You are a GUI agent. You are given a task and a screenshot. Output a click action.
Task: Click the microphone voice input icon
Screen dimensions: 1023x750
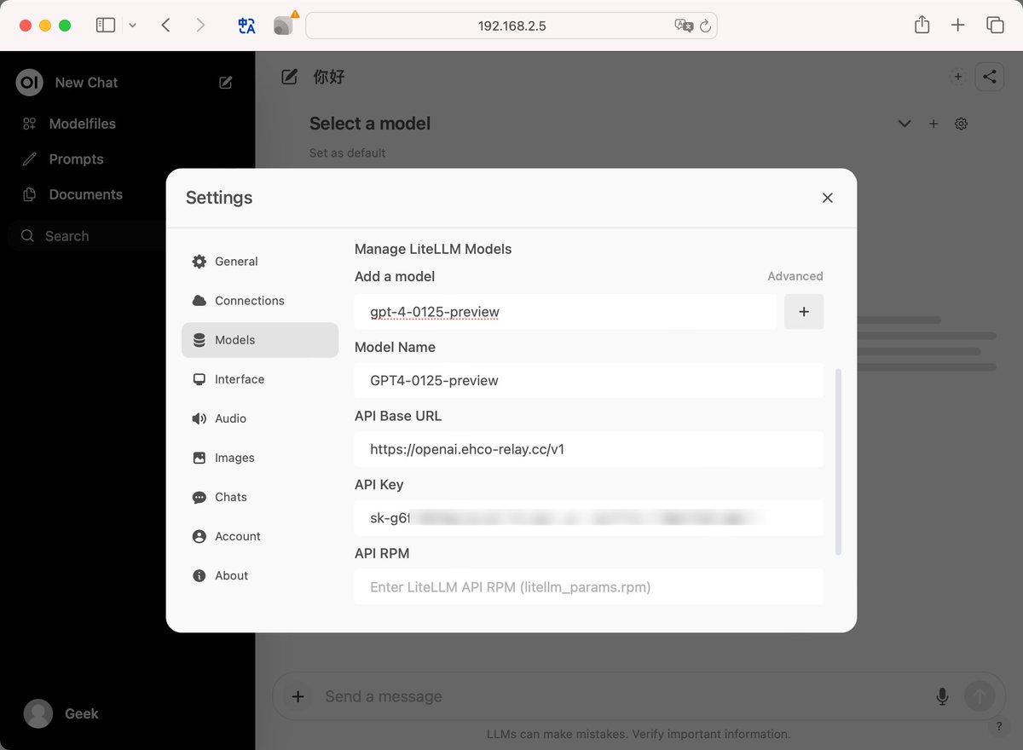click(x=942, y=696)
